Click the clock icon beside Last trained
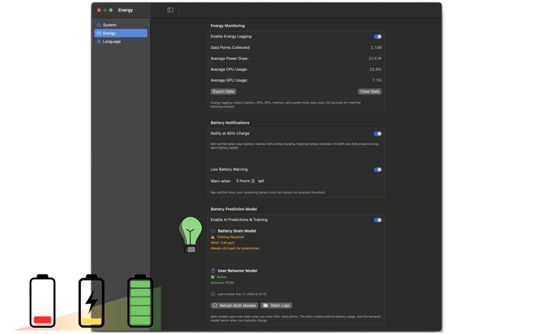The width and height of the screenshot is (534, 334). coord(213,294)
